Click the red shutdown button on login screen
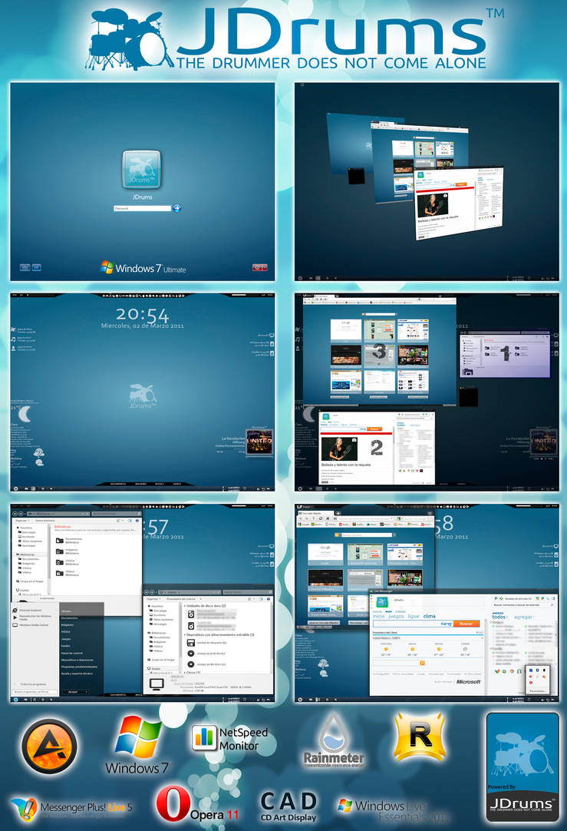This screenshot has width=567, height=831. click(x=257, y=267)
